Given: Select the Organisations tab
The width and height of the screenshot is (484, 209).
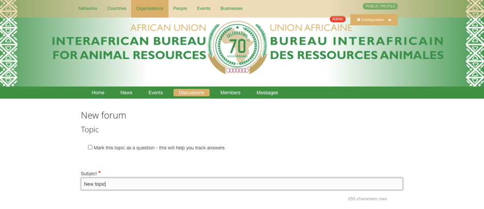Looking at the screenshot, I should (x=149, y=9).
